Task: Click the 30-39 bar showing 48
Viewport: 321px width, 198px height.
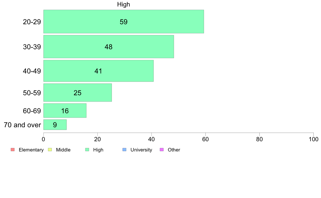Action: [x=108, y=47]
